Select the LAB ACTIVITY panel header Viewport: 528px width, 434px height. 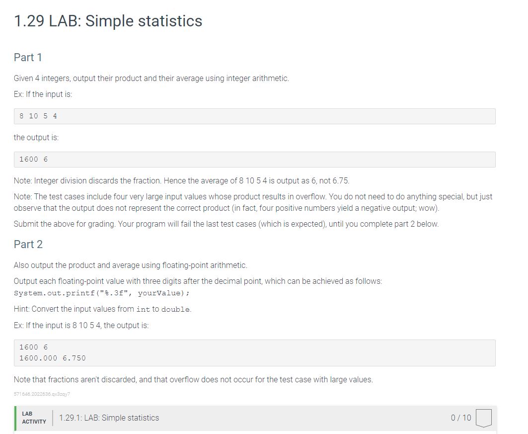click(x=34, y=418)
